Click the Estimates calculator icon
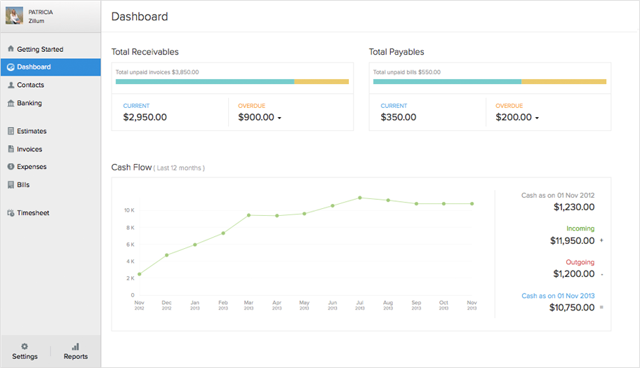 pos(11,131)
